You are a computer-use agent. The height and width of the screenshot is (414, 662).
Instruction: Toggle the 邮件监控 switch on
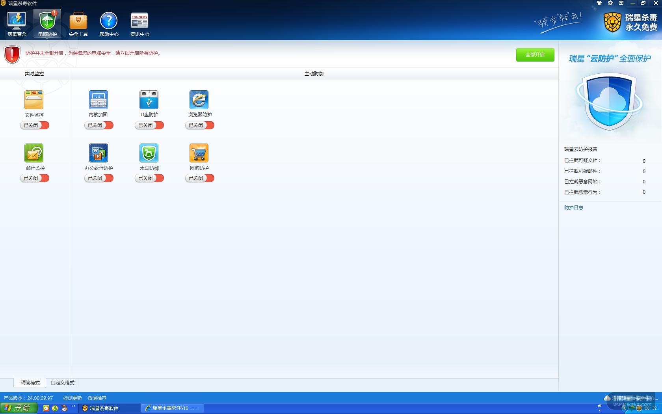[x=35, y=178]
